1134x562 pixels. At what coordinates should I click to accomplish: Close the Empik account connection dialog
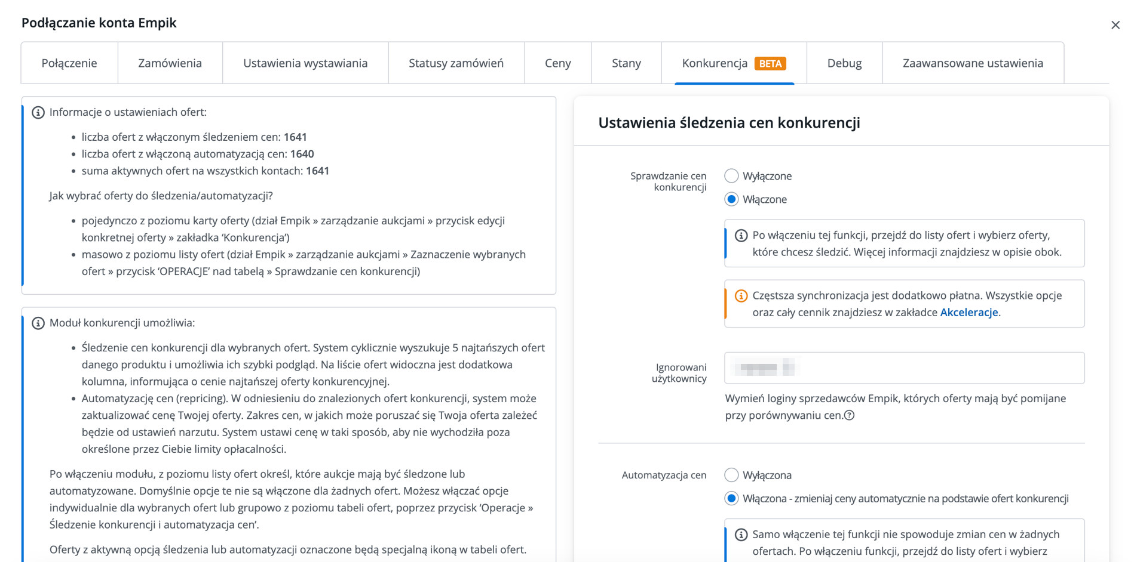[x=1115, y=25]
